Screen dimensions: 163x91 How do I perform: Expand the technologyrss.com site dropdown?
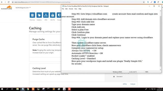23,8
